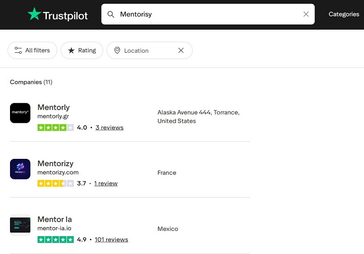
Task: Click Mentorly's green star rating
Action: (x=56, y=127)
